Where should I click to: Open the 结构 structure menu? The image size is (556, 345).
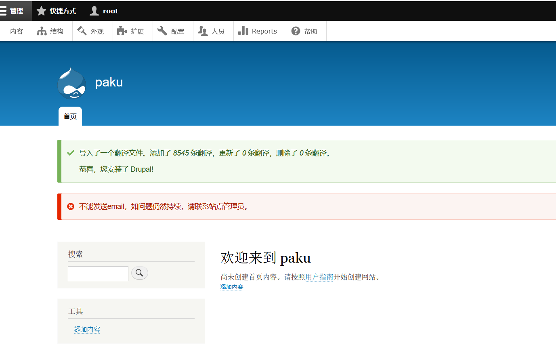[52, 31]
